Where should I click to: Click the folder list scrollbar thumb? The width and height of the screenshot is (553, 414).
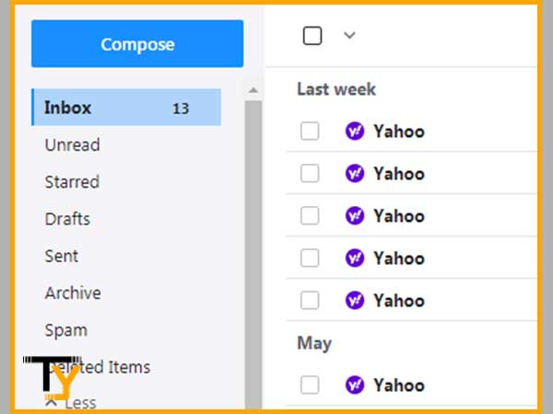253,255
